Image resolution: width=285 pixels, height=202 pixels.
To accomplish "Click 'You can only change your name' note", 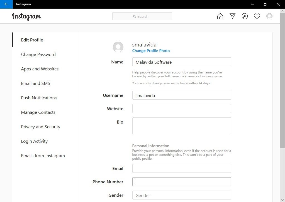I will 171,83.
